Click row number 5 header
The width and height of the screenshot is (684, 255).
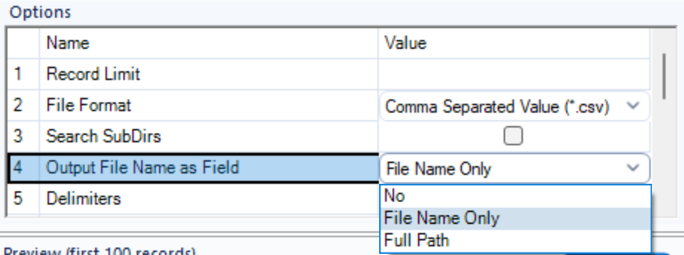tap(23, 199)
